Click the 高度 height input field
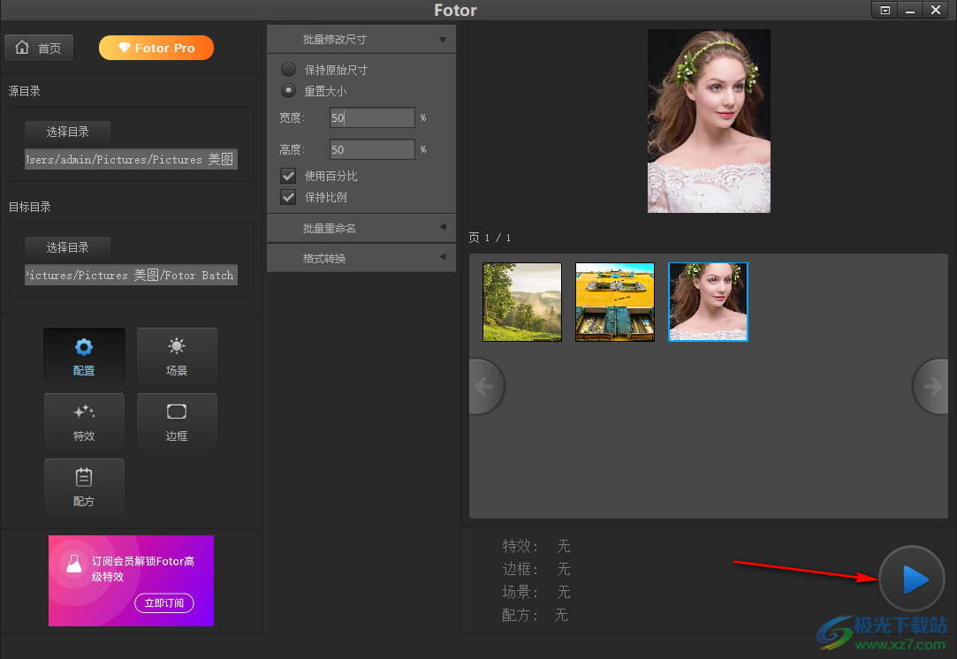The image size is (957, 659). click(x=372, y=149)
